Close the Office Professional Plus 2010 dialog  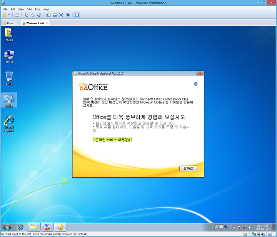click(200, 73)
